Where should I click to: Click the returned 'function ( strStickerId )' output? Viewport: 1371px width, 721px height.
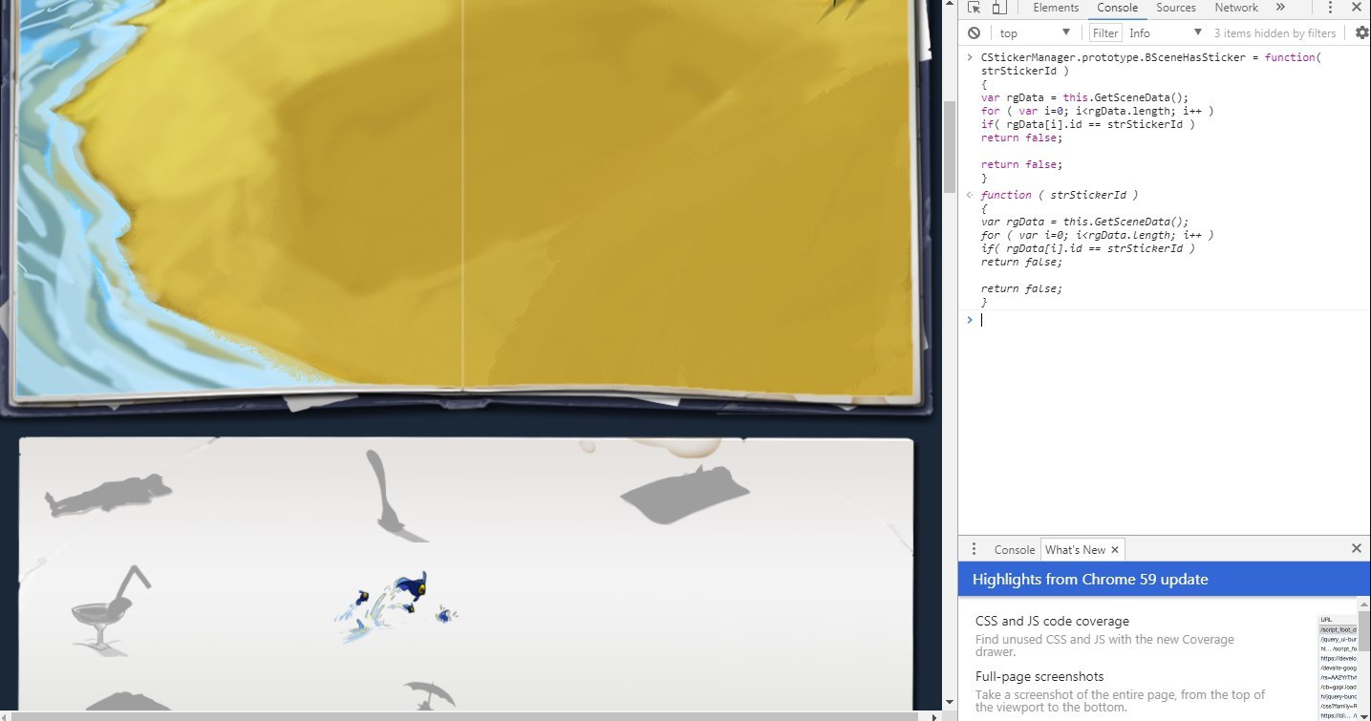1060,195
